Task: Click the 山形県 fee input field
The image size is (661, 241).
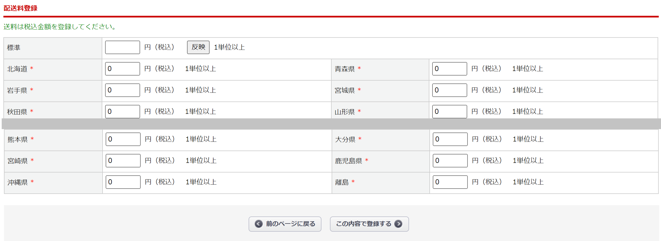Action: [449, 111]
